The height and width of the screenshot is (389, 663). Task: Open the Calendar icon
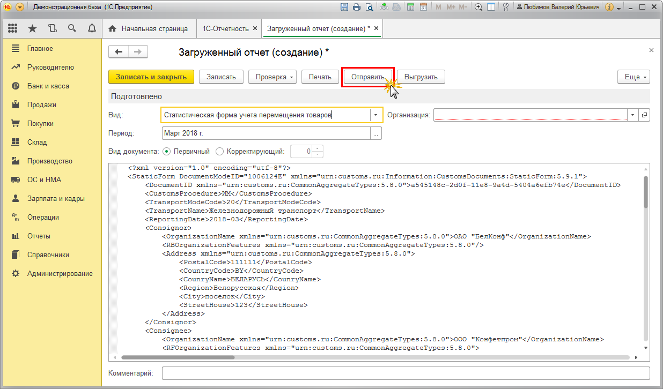pyautogui.click(x=423, y=8)
